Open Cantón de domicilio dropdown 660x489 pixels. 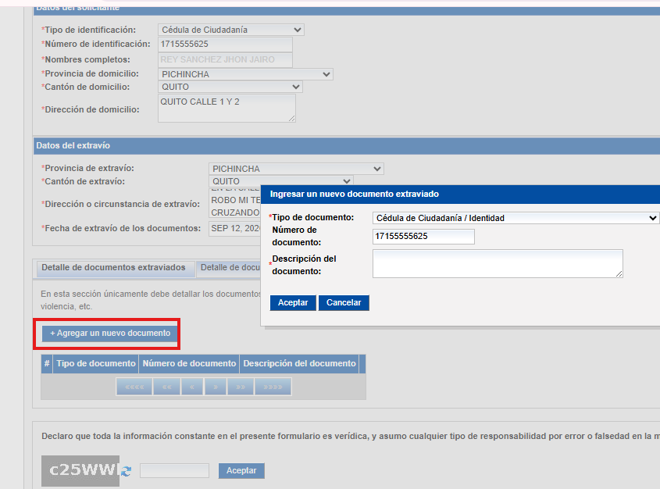click(230, 87)
